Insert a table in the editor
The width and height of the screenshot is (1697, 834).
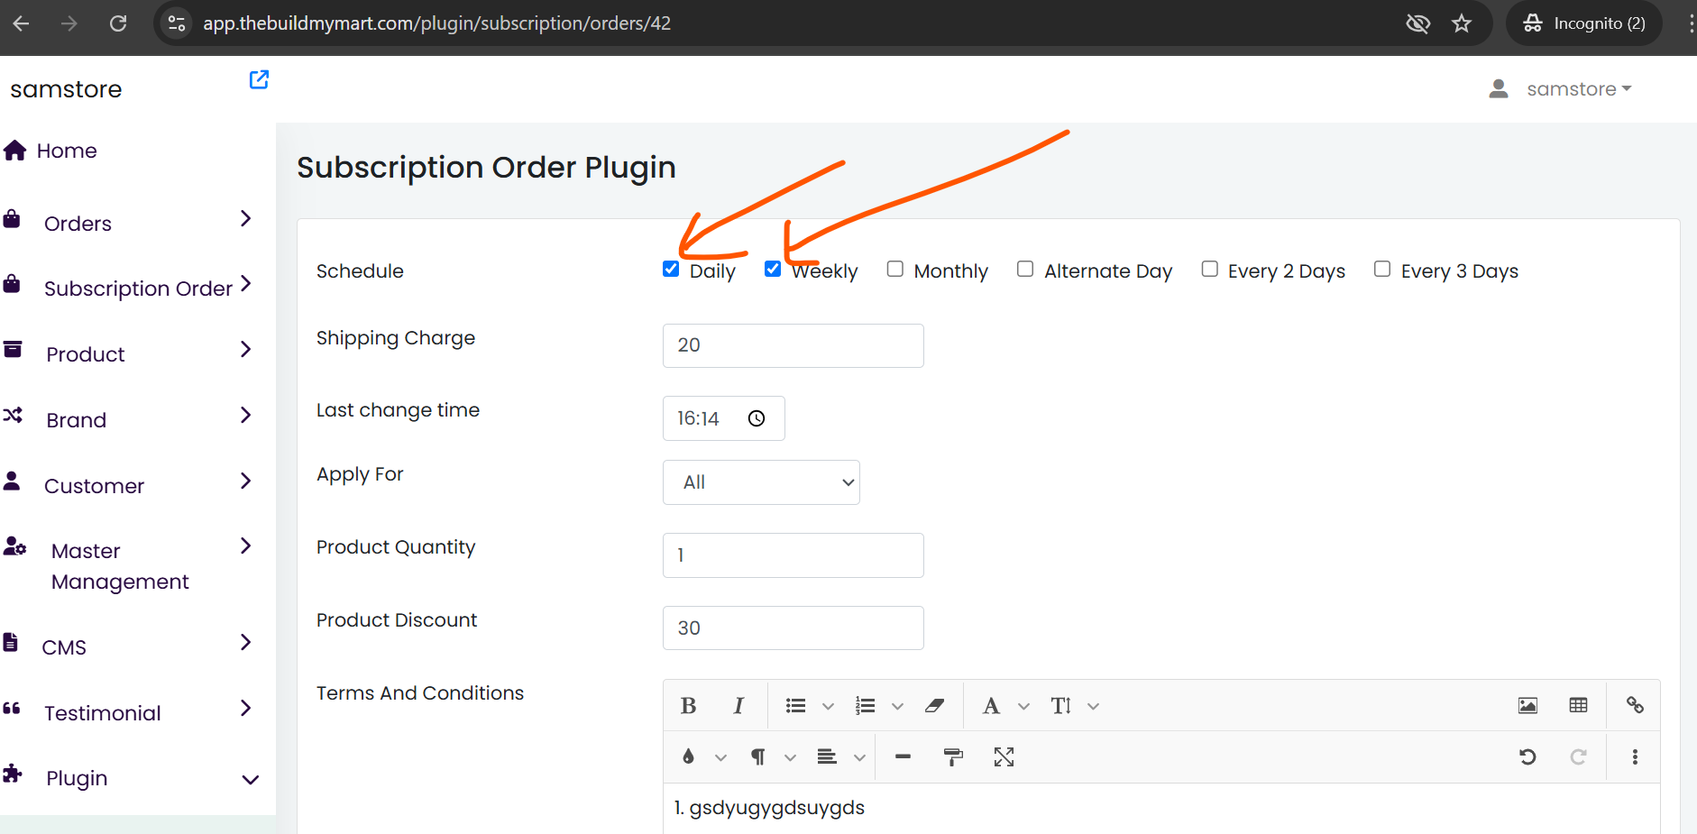tap(1578, 706)
